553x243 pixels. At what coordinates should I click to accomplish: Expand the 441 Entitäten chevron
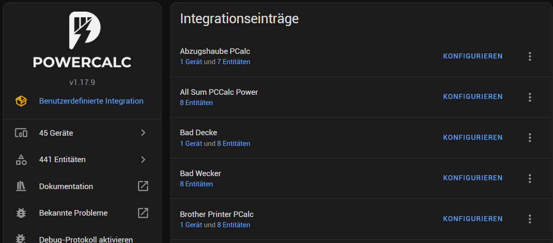pyautogui.click(x=143, y=159)
